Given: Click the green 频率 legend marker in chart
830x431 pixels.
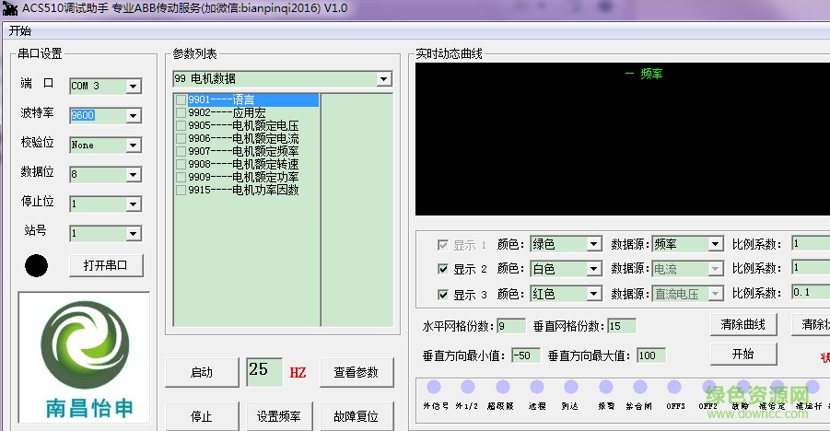Looking at the screenshot, I should [x=629, y=74].
